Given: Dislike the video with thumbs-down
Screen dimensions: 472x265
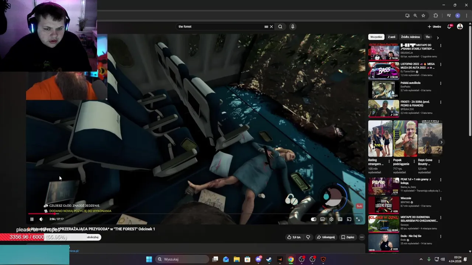Looking at the screenshot, I should click(x=308, y=237).
